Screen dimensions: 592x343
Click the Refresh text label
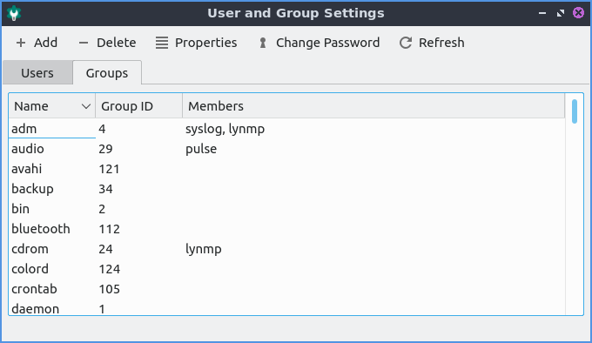coord(441,43)
